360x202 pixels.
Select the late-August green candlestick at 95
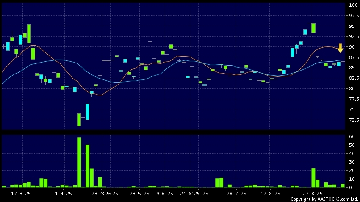[x=313, y=28]
